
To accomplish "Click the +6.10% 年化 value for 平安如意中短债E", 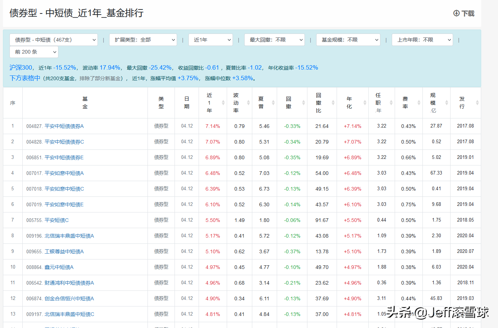I will click(x=353, y=204).
